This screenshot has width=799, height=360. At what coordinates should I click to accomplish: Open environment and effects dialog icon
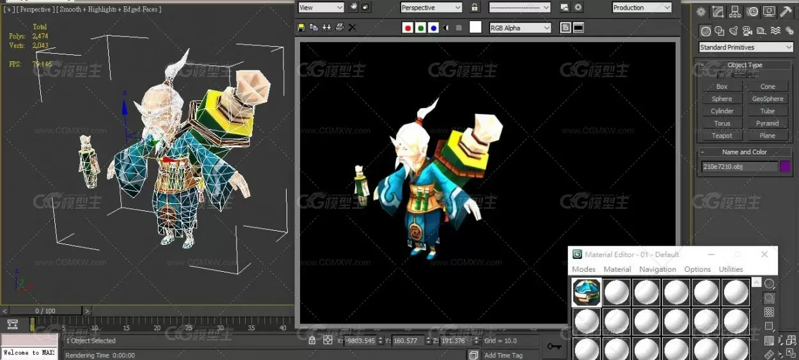pos(578,8)
